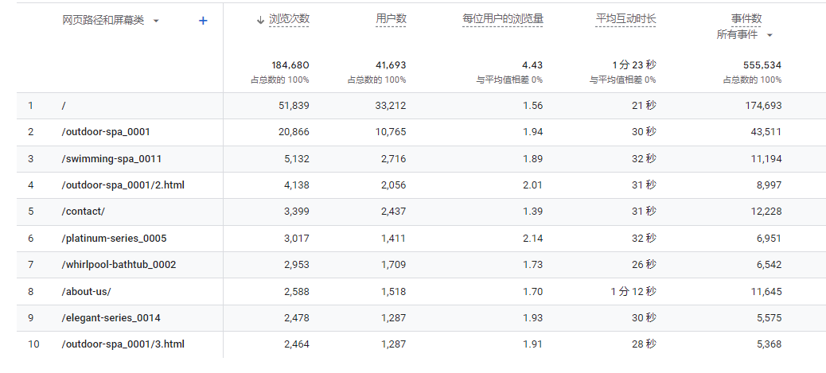
Task: Click events cell 6,542 for /whirlpool-bathtub_0002
Action: click(x=770, y=265)
